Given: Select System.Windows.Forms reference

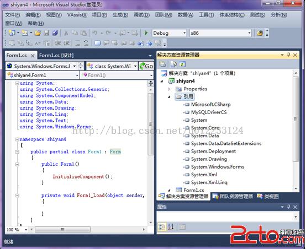Looking at the screenshot, I should [218, 167].
